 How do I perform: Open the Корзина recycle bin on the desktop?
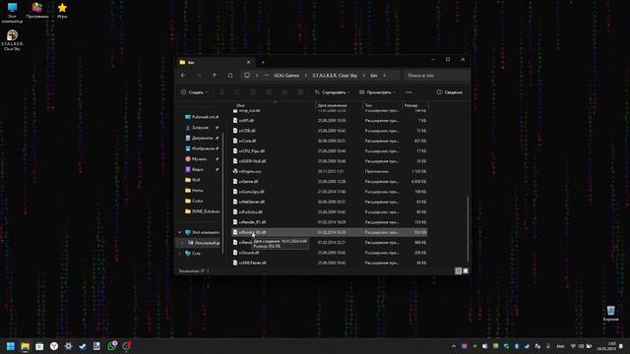pyautogui.click(x=610, y=314)
